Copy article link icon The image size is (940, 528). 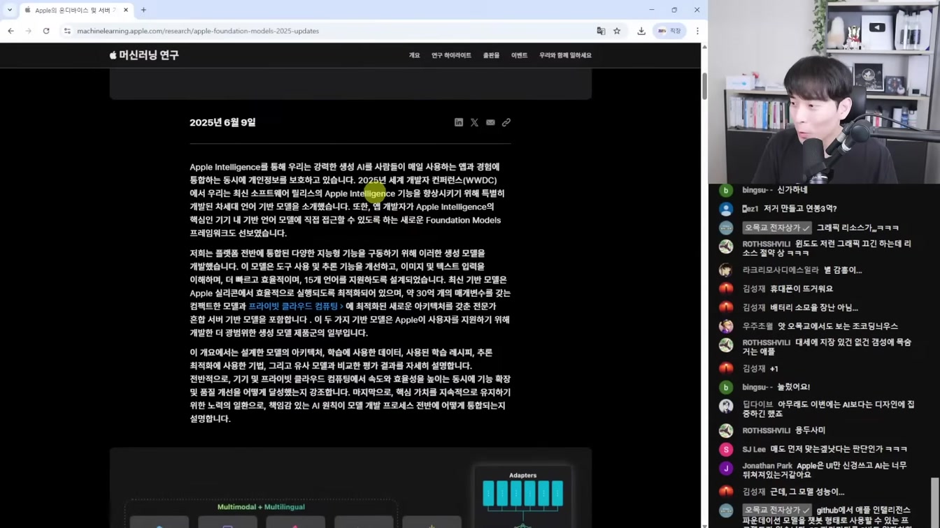point(506,122)
